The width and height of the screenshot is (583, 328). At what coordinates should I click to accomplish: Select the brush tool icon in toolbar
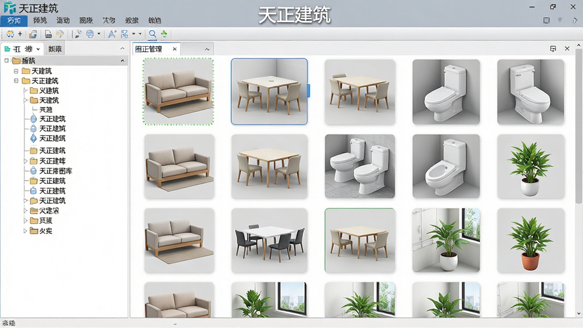click(x=78, y=34)
